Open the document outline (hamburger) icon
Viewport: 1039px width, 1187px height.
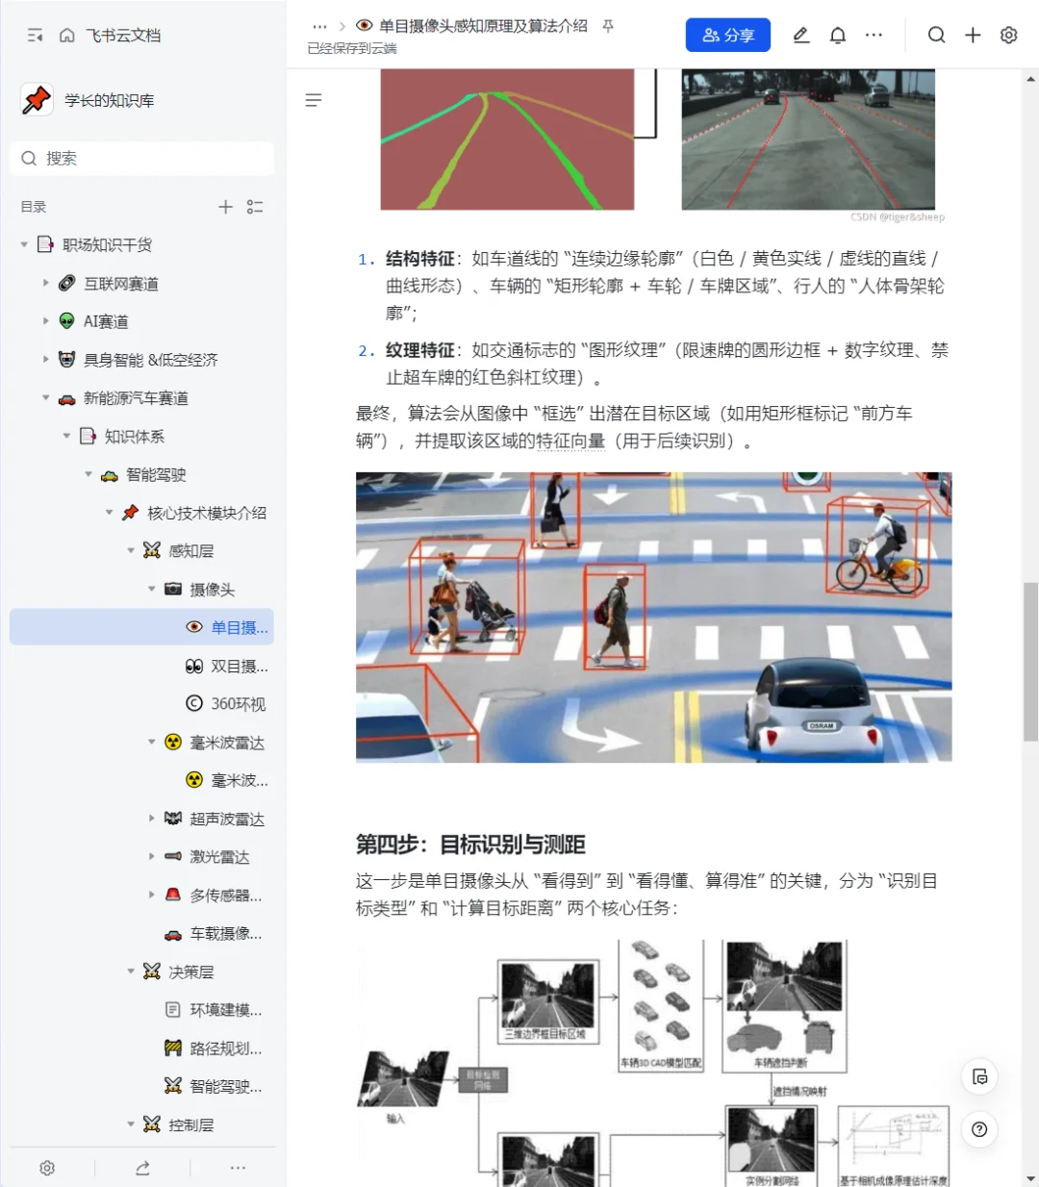(313, 99)
